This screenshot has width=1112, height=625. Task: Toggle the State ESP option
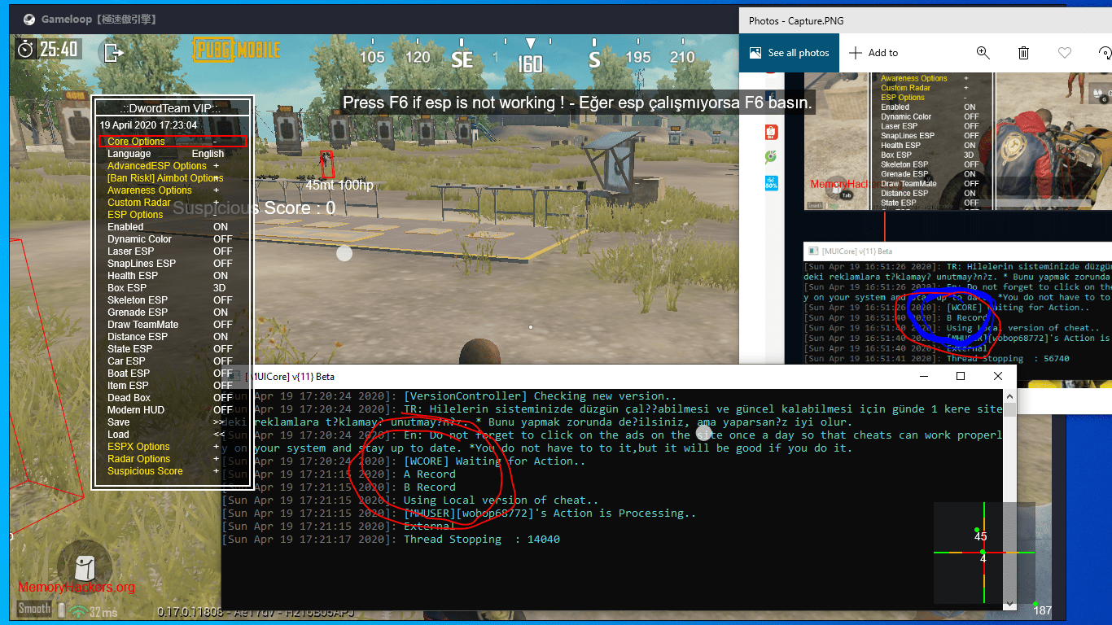169,349
